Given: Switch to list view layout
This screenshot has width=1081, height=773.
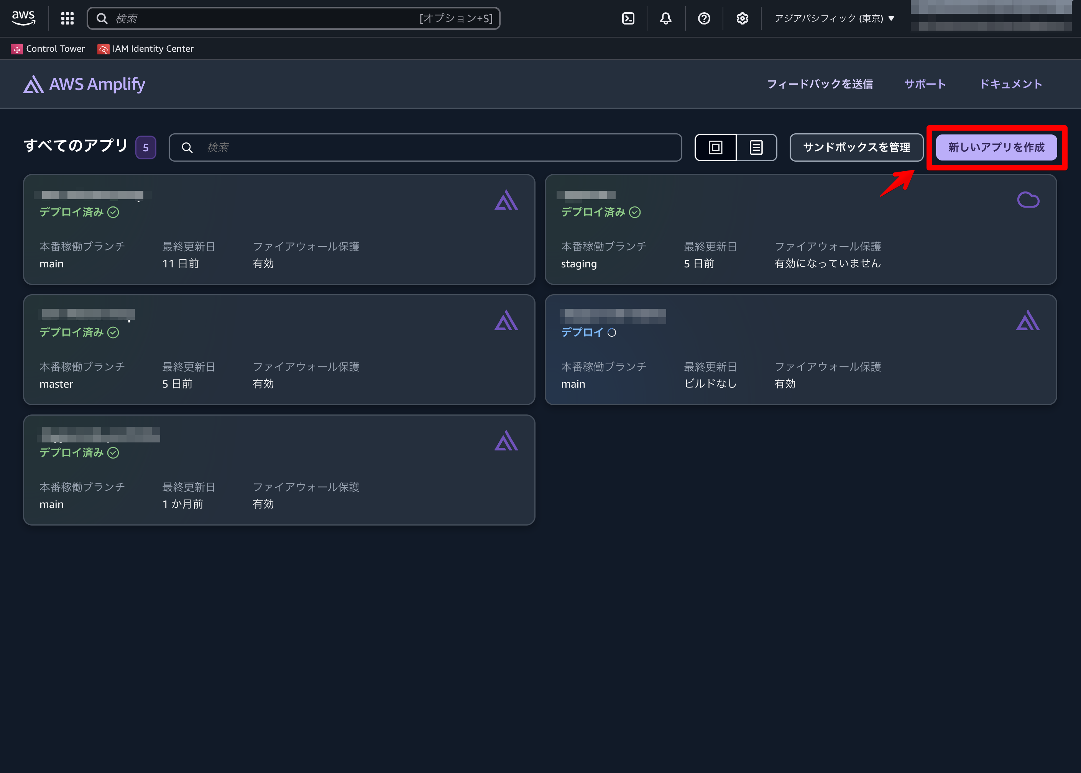Looking at the screenshot, I should point(756,147).
